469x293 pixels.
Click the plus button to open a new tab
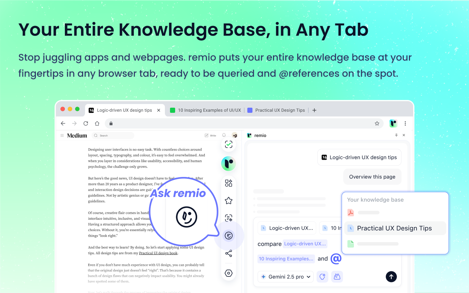tap(314, 110)
